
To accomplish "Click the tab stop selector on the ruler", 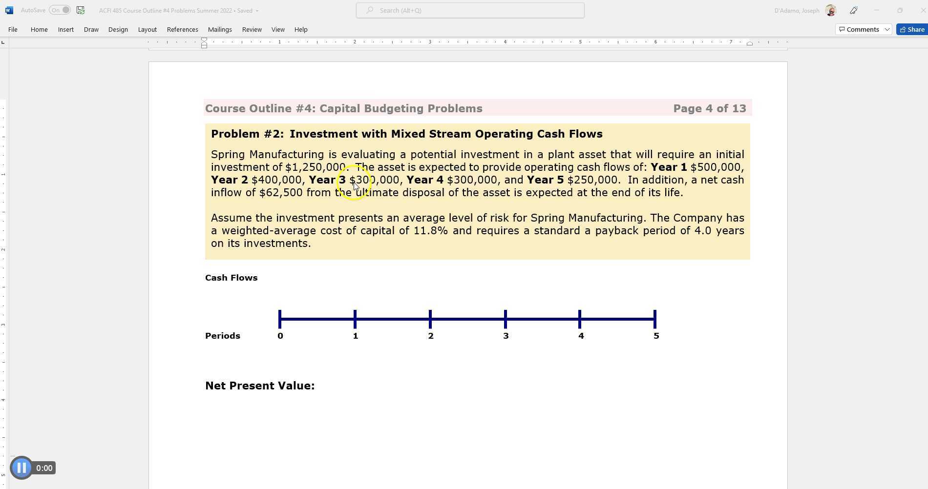I will pyautogui.click(x=4, y=42).
